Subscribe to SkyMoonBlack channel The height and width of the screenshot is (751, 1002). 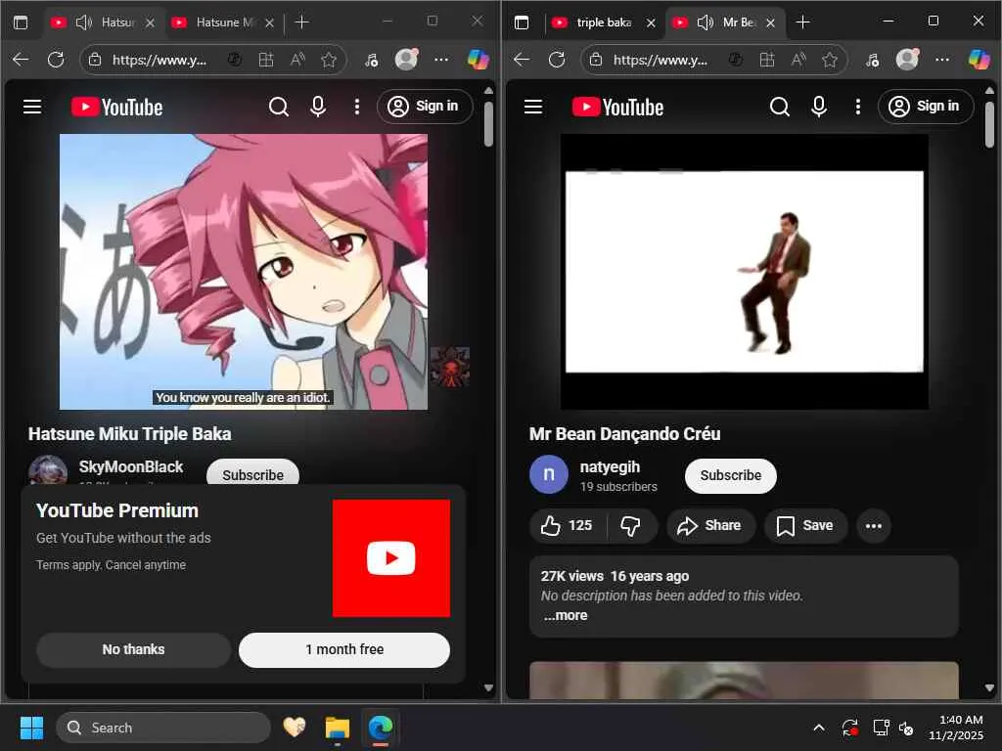click(252, 474)
